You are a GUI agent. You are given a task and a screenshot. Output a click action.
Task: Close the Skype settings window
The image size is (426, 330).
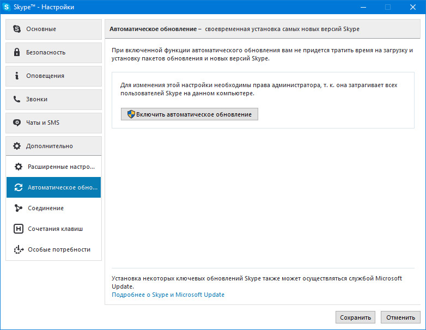413,7
